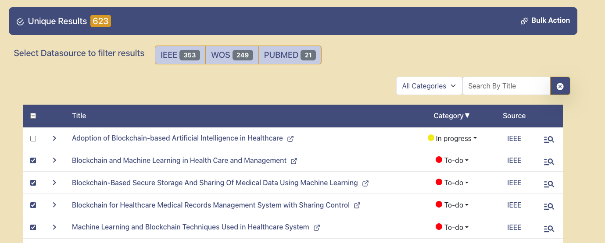Open the Adoption of Blockchain-based Artificial Intelligence title
The width and height of the screenshot is (605, 243).
tap(177, 138)
